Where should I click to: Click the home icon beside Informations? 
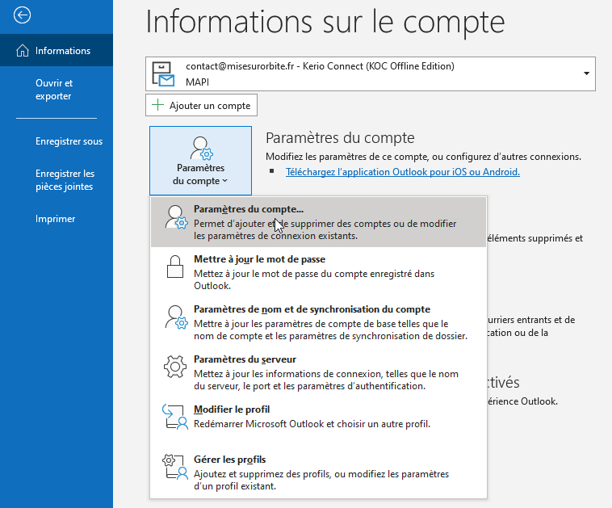[23, 51]
